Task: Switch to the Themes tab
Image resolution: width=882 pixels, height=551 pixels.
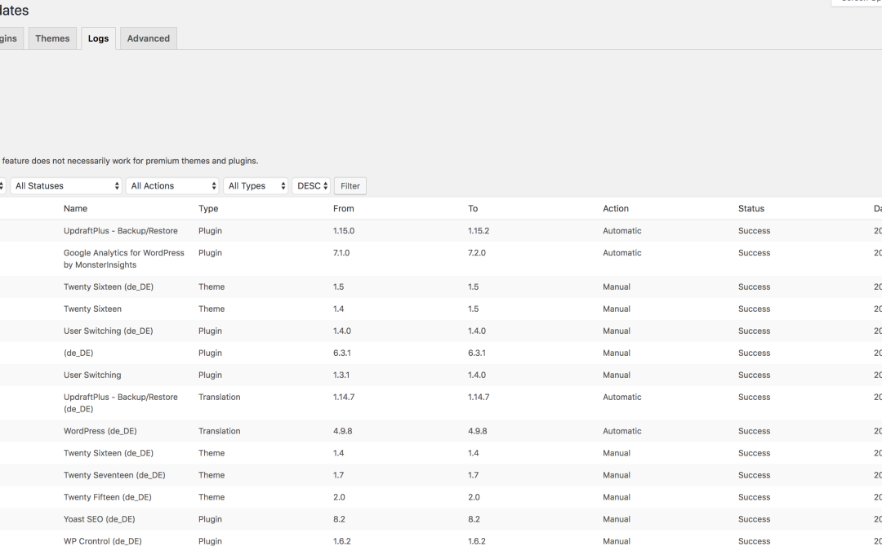Action: [52, 38]
